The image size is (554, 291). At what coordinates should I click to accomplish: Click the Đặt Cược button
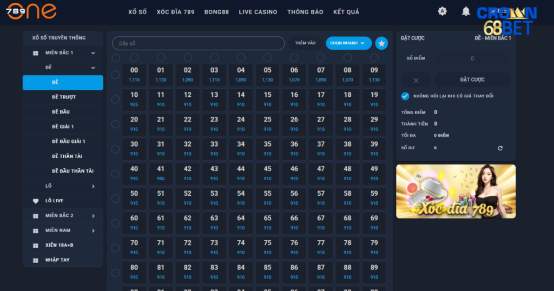pos(472,80)
